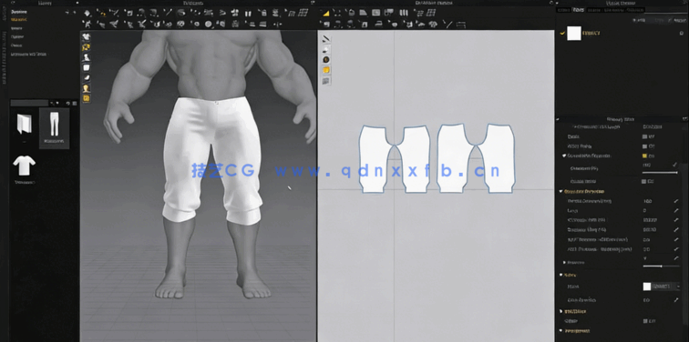Click the grid icon ending 2D sidebar
The height and width of the screenshot is (342, 689).
point(326,81)
